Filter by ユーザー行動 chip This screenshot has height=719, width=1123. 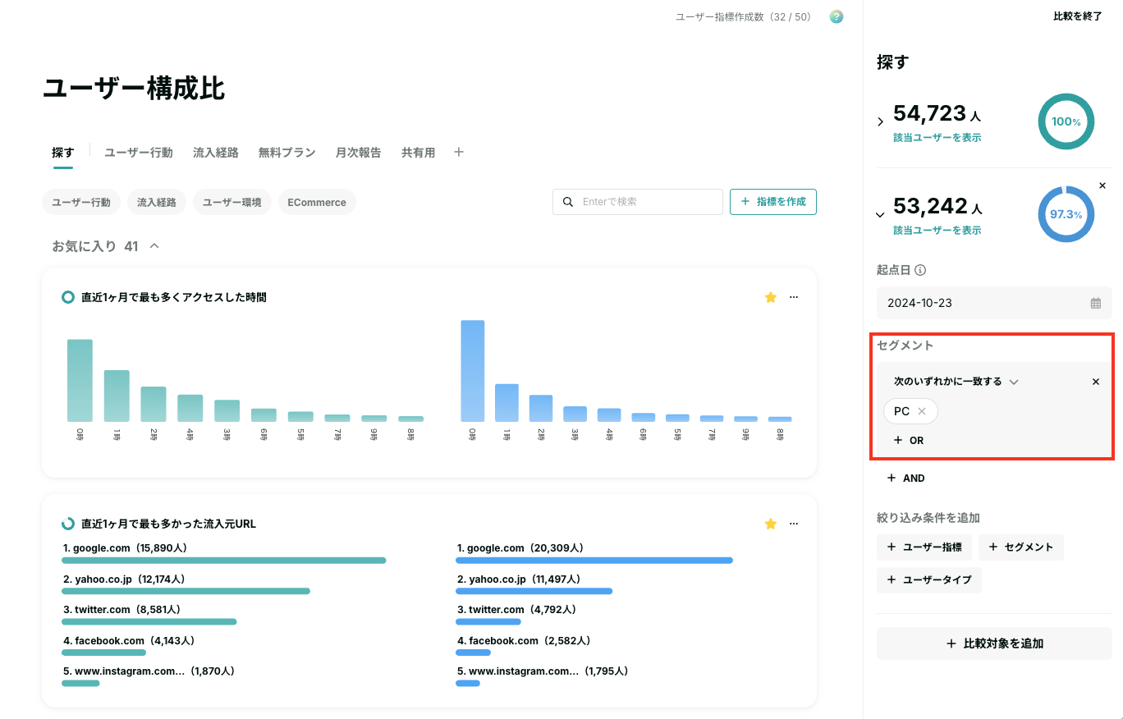pyautogui.click(x=81, y=202)
